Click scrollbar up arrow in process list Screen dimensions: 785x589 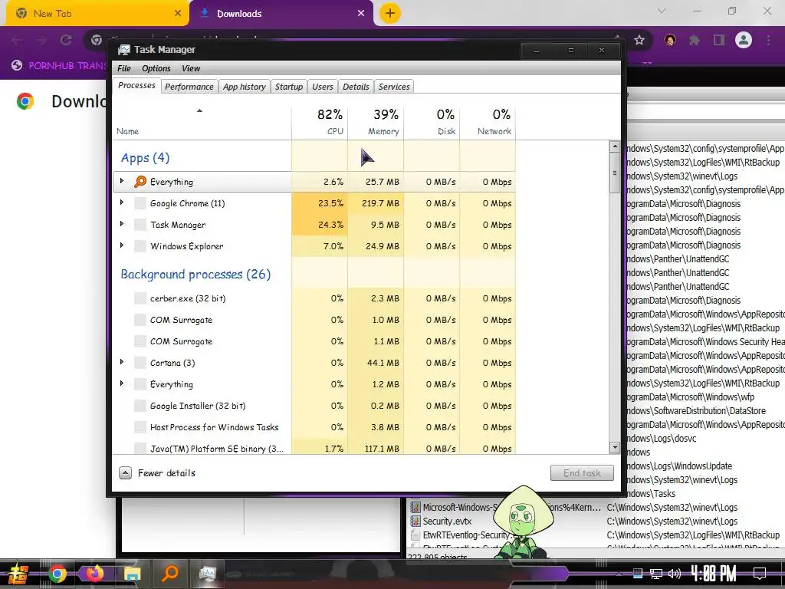click(x=615, y=146)
